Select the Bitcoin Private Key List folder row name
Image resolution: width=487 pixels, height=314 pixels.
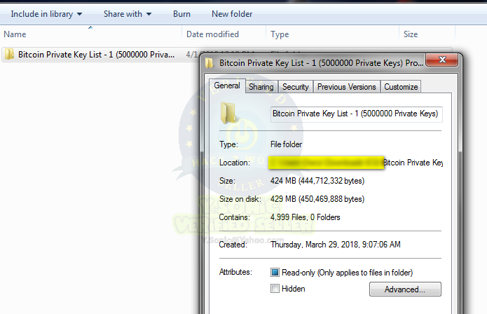point(96,55)
